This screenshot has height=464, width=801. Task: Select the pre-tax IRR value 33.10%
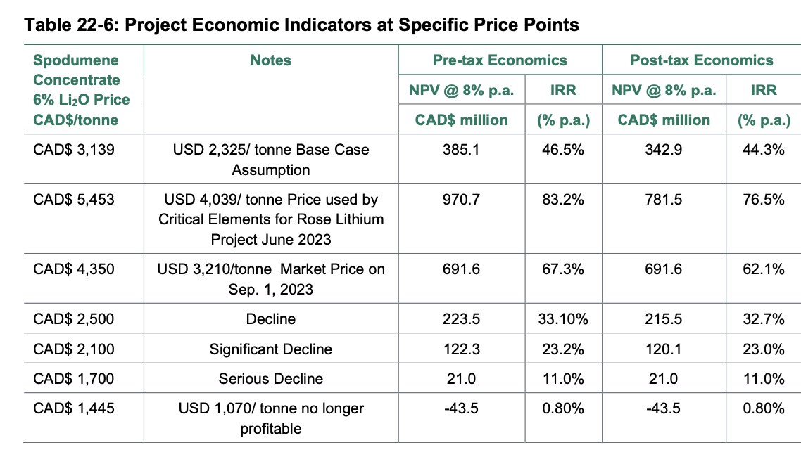pyautogui.click(x=563, y=319)
